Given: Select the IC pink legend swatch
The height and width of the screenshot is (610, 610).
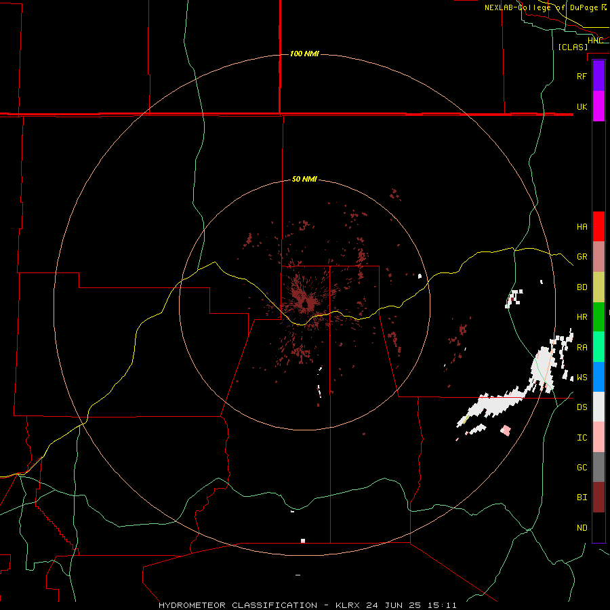Looking at the screenshot, I should [598, 437].
